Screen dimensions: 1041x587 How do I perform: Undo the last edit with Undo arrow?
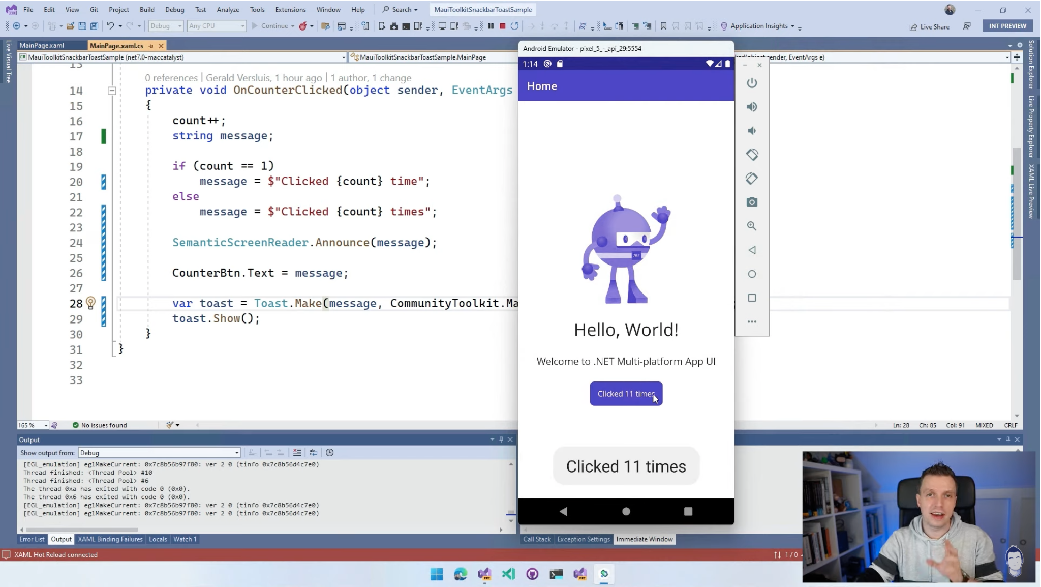(x=110, y=26)
